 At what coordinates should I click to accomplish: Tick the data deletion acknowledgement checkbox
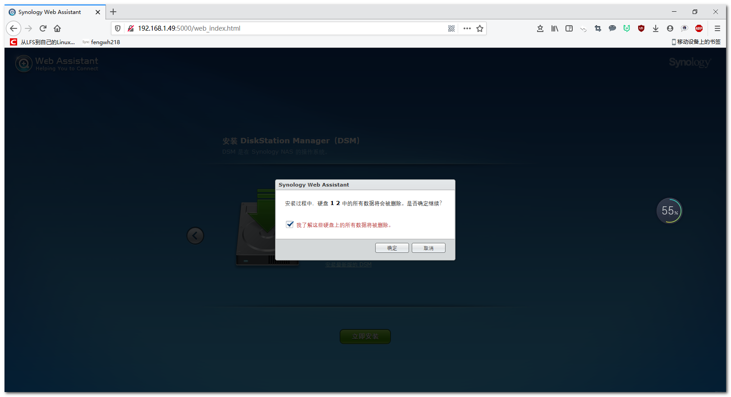290,224
